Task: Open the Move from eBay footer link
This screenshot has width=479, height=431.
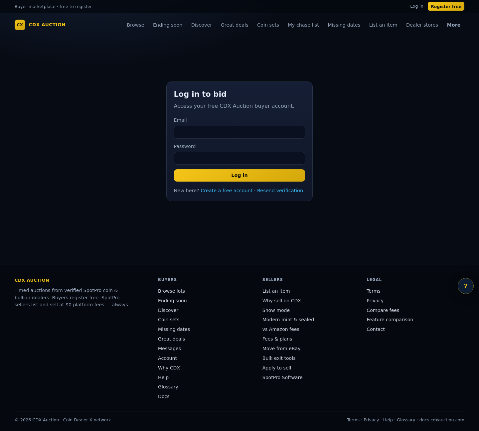Action: (281, 349)
